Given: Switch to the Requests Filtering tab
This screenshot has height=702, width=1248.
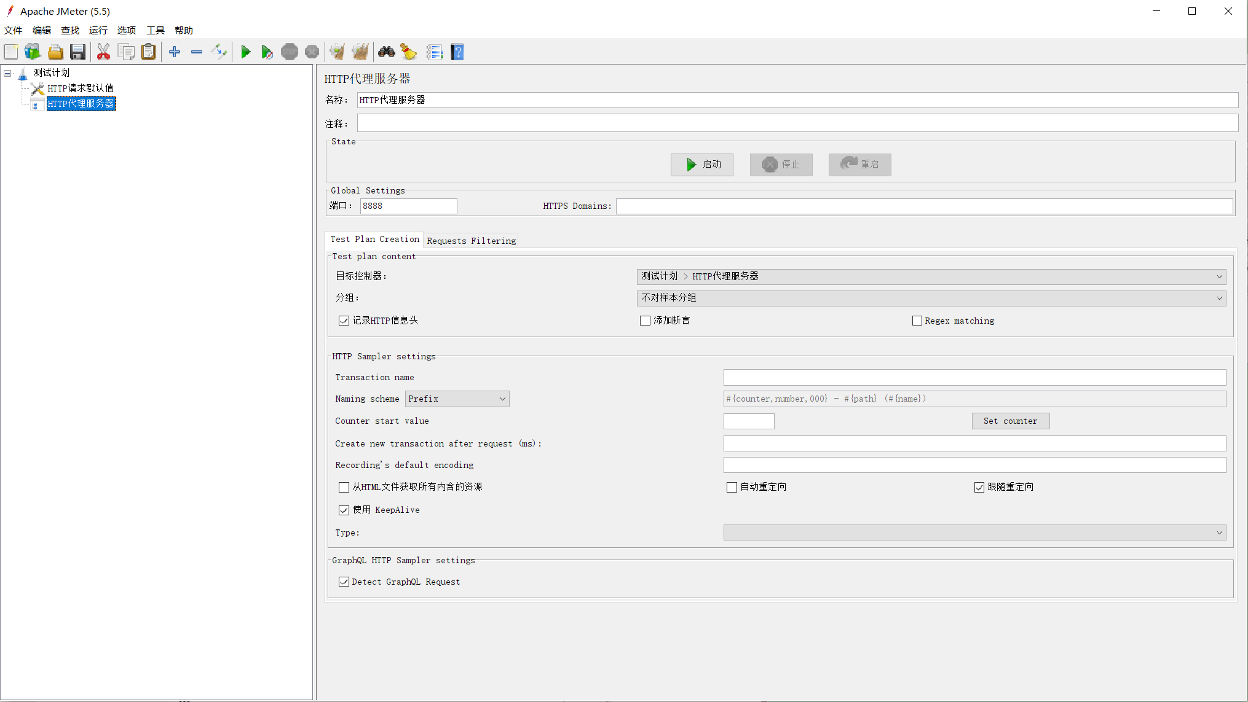Looking at the screenshot, I should click(x=472, y=241).
